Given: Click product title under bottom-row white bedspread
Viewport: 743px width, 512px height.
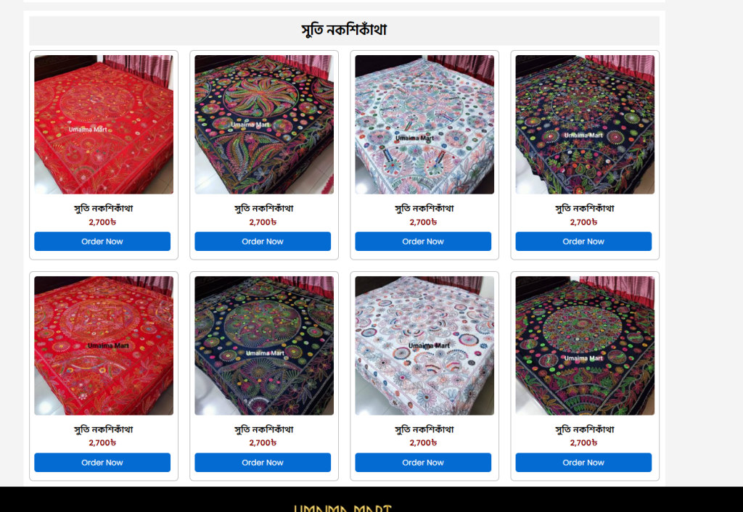Looking at the screenshot, I should point(424,429).
